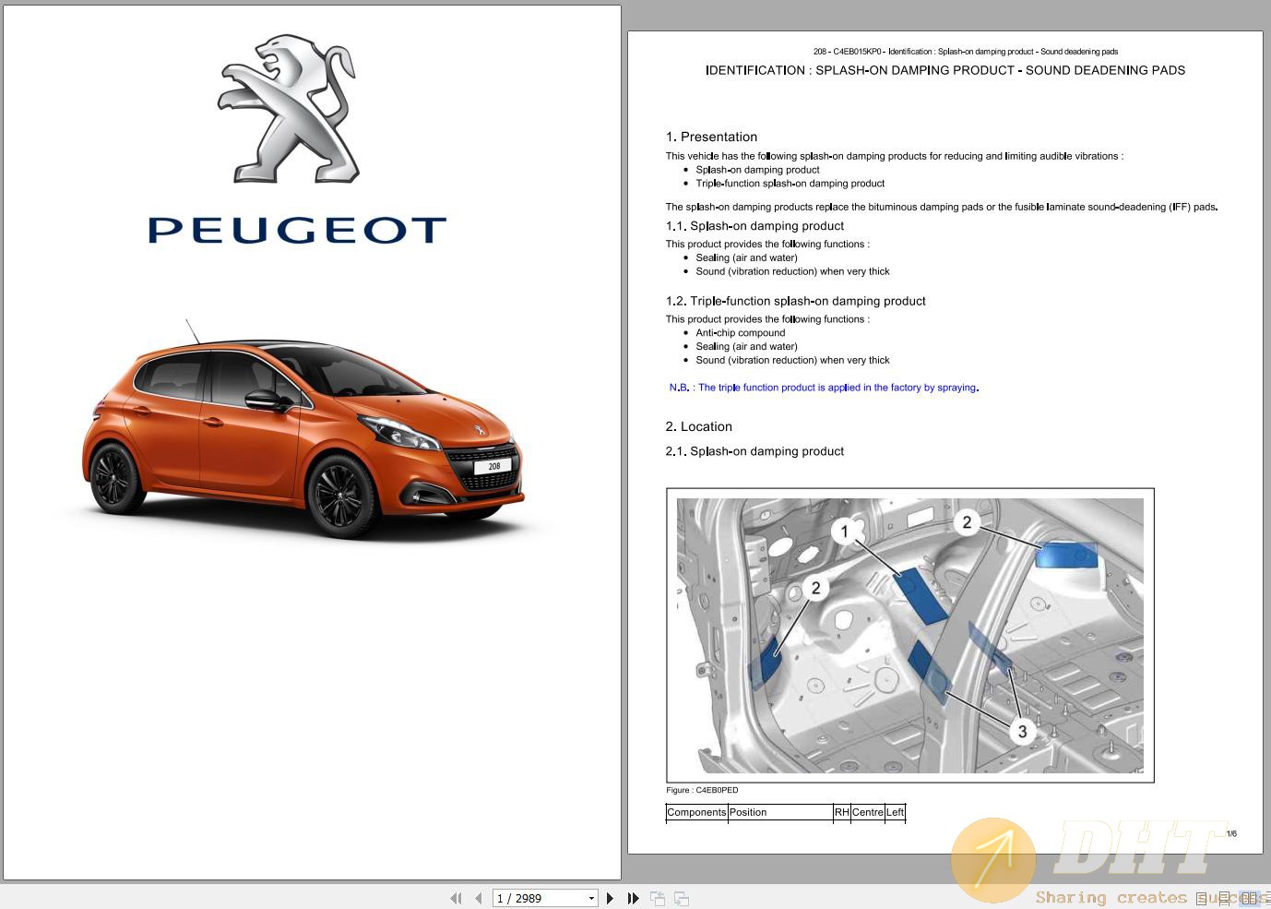Go to the previous page

click(x=478, y=898)
